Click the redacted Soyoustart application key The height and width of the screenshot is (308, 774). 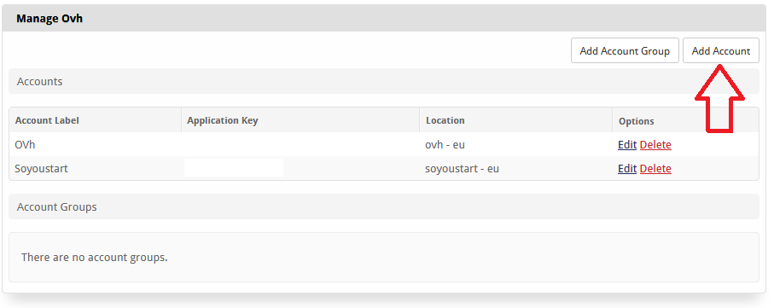point(234,168)
